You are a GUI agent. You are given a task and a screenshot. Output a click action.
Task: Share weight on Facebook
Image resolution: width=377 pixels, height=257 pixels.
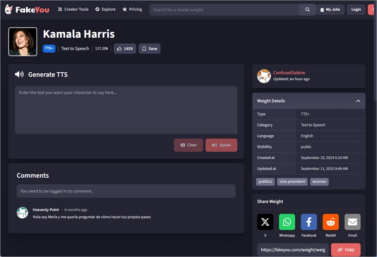point(309,222)
